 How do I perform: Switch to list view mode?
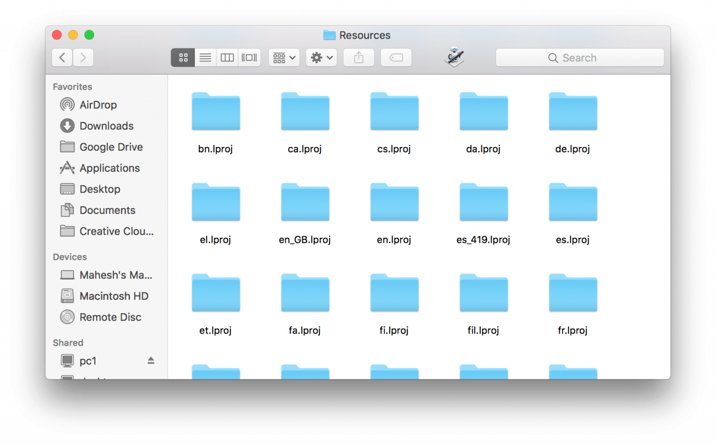click(x=205, y=58)
